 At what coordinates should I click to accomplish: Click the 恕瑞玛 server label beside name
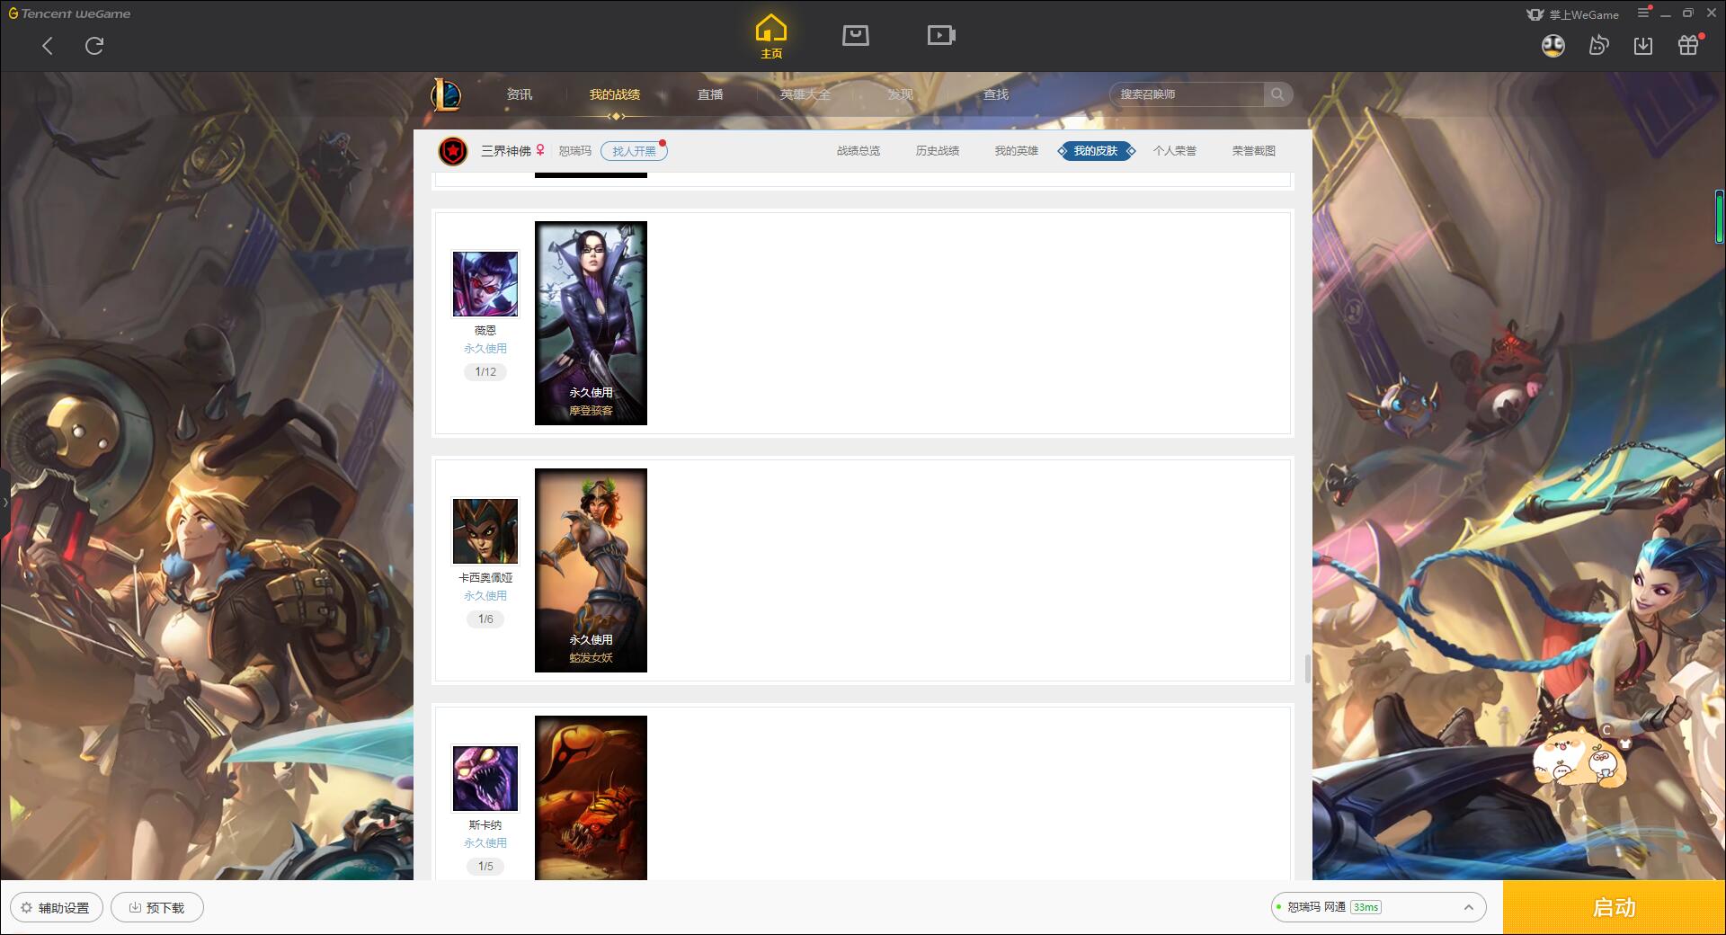(x=575, y=151)
